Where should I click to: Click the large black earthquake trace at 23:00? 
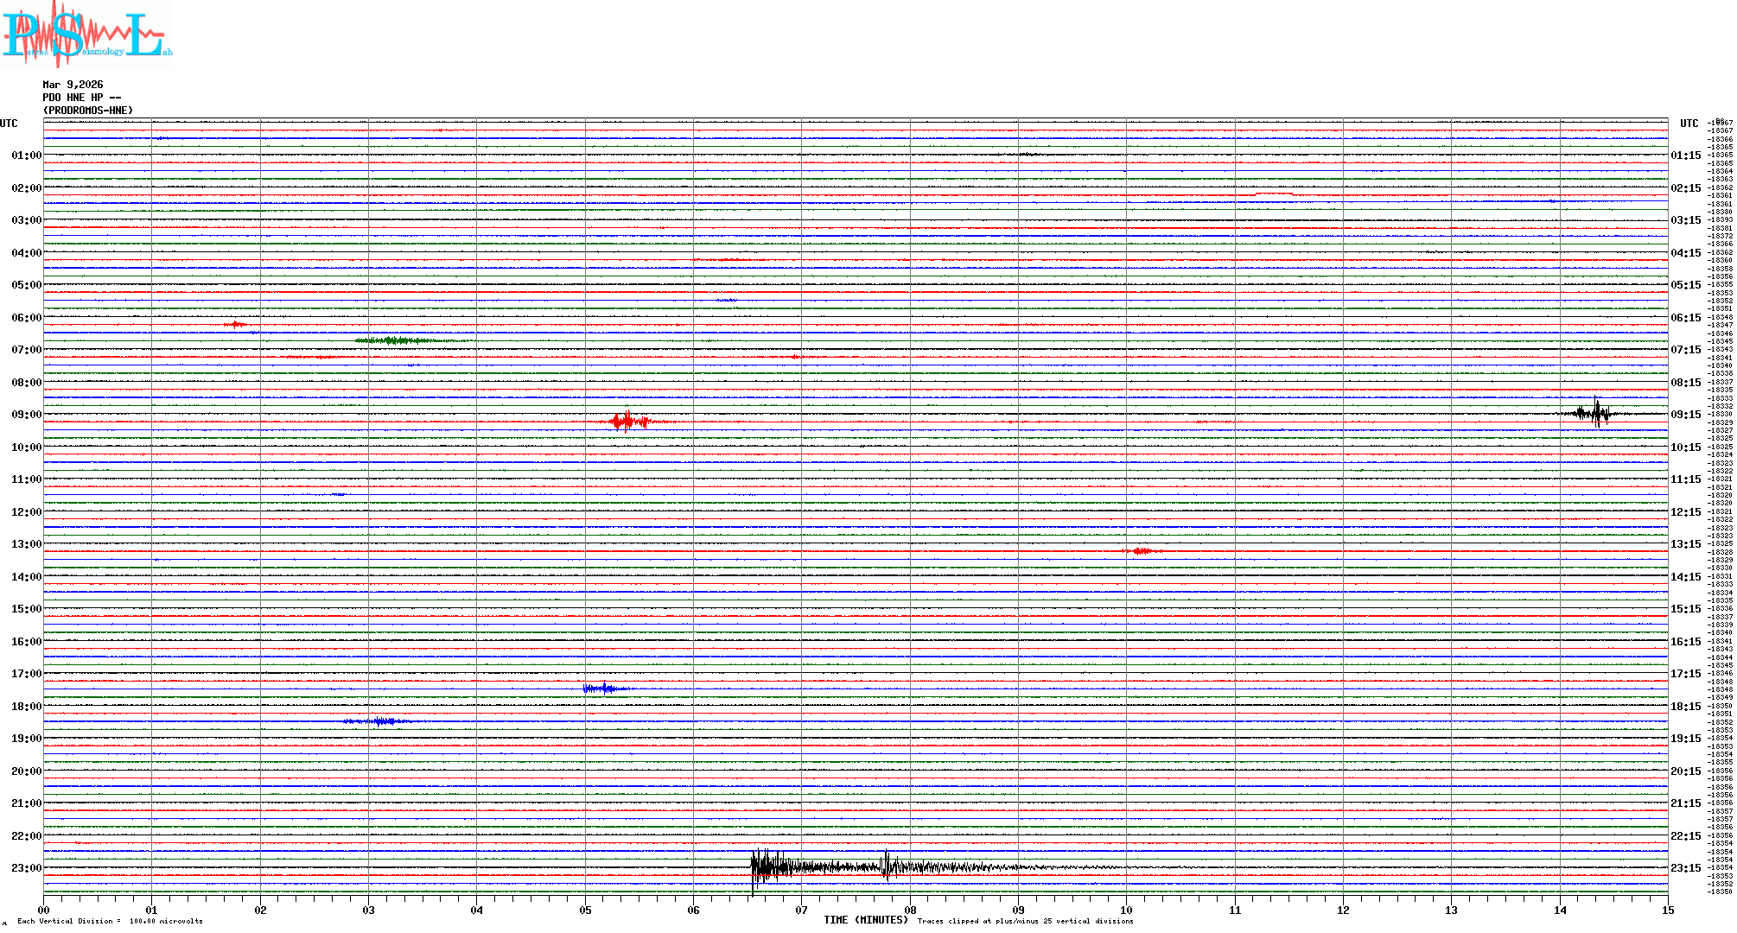pos(778,866)
